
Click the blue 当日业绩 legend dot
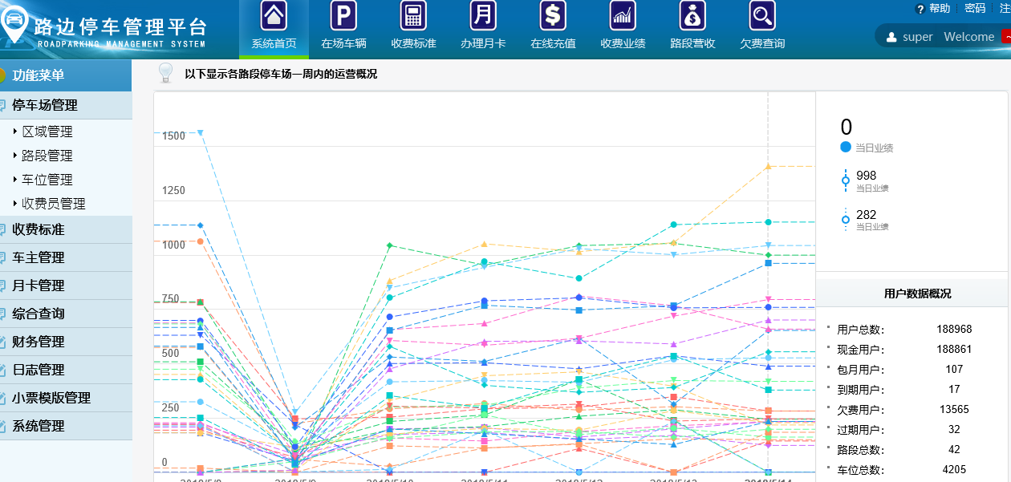pyautogui.click(x=845, y=147)
